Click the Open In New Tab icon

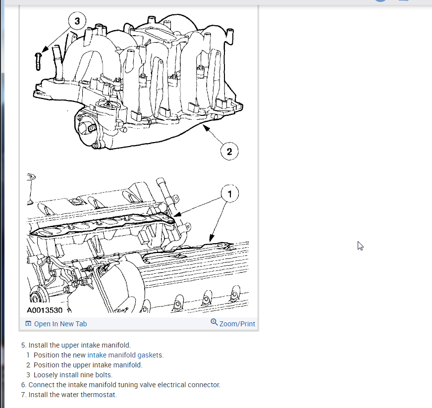(x=28, y=323)
